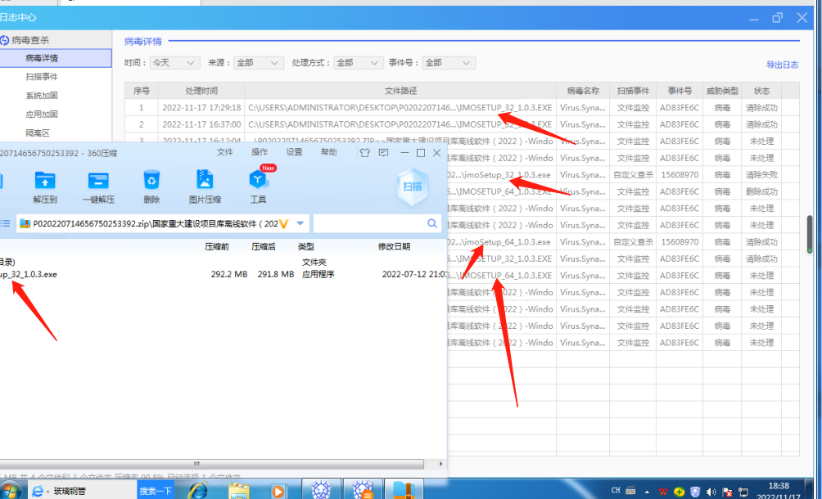
Task: Sort archive list by the 压缩前 column
Action: 217,246
